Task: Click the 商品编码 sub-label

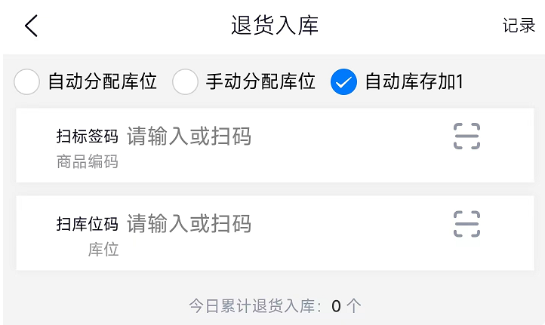Action: (x=88, y=161)
